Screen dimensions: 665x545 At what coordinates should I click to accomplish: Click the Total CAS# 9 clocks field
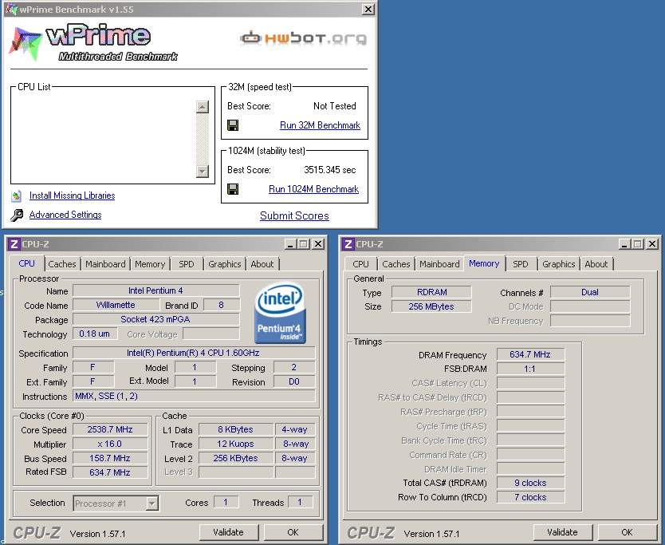click(x=530, y=483)
